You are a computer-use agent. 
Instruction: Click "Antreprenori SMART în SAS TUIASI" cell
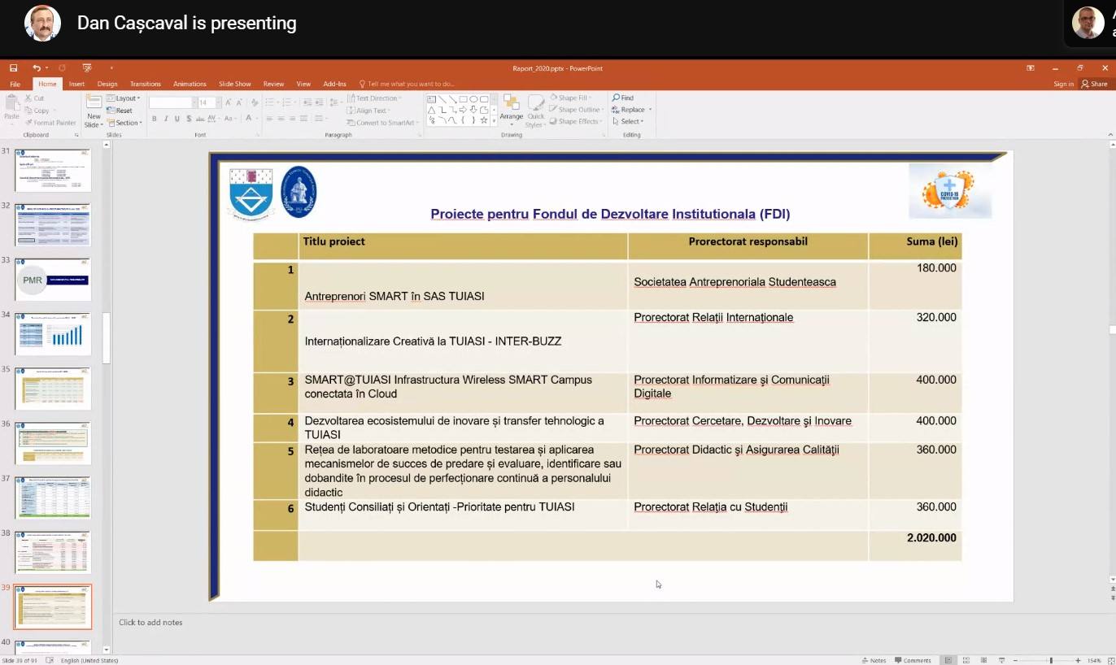tap(463, 285)
